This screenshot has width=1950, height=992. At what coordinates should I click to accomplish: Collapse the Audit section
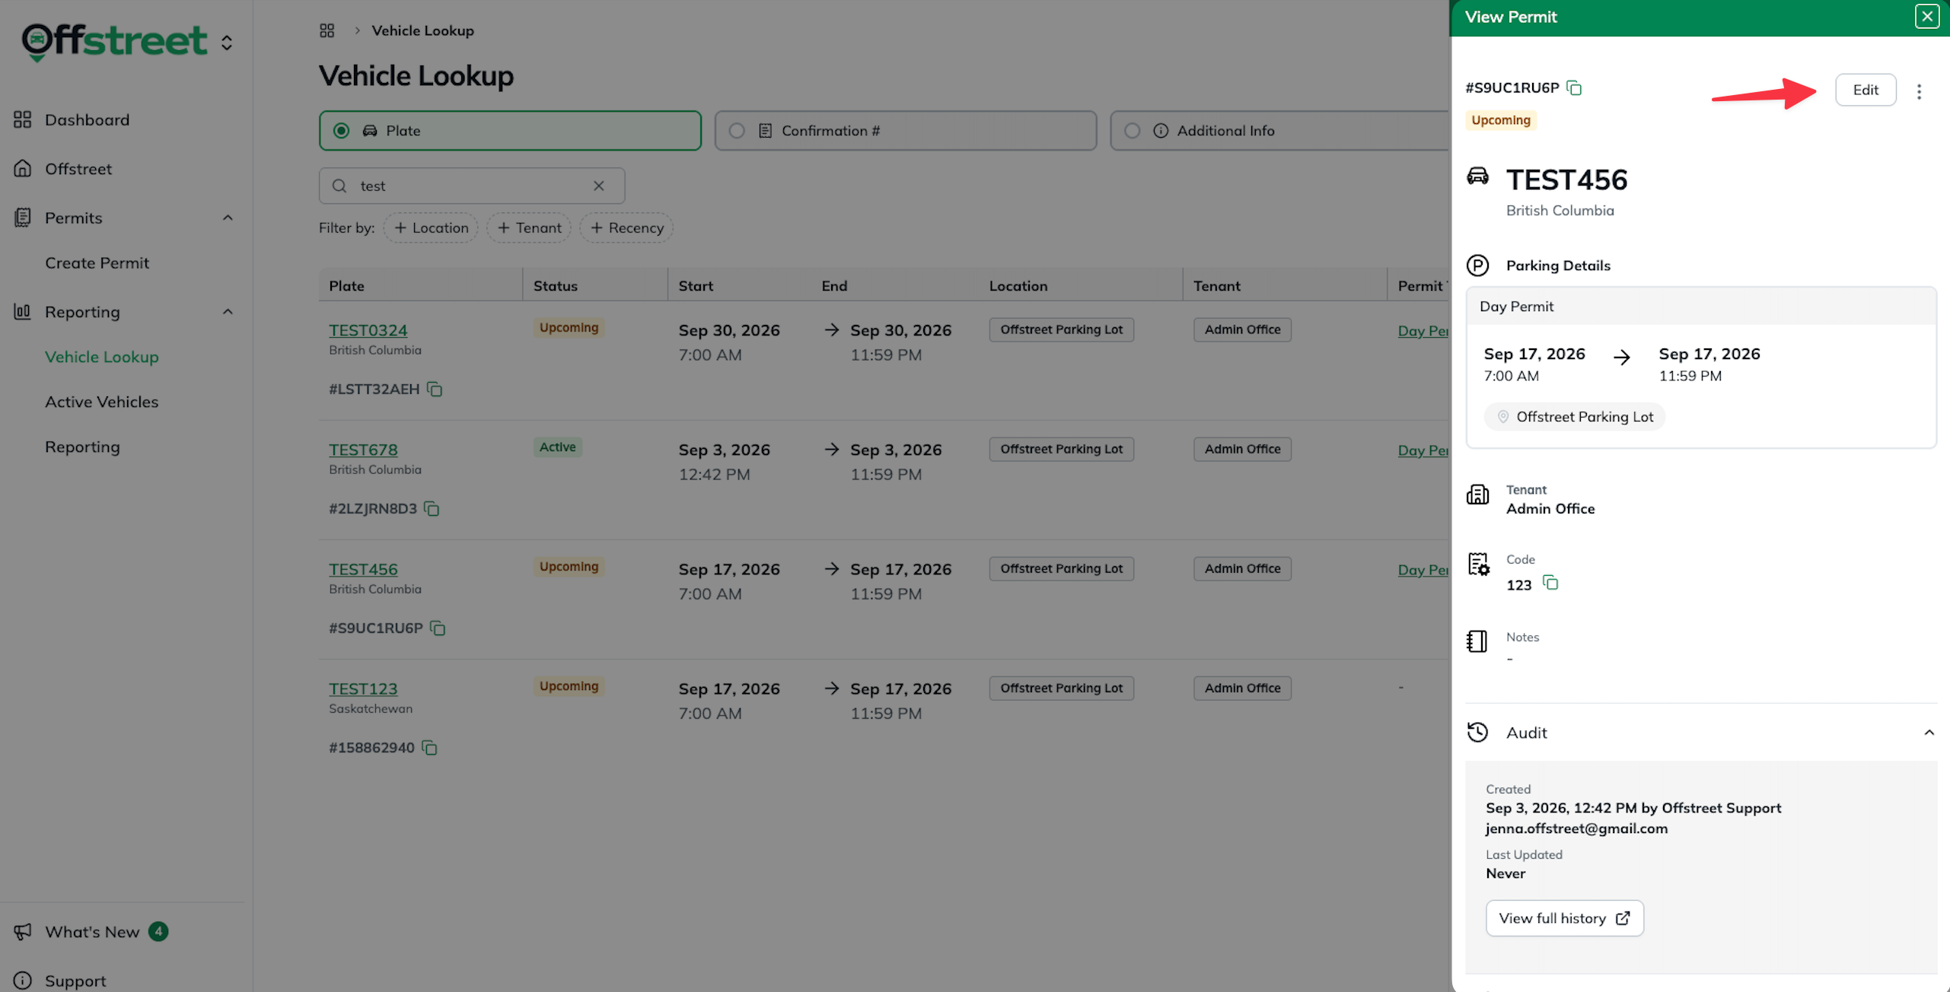click(1929, 733)
